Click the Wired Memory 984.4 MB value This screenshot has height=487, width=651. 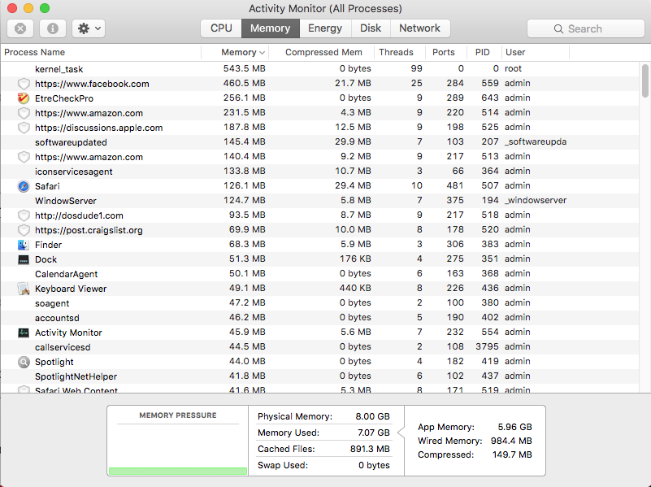[x=511, y=441]
